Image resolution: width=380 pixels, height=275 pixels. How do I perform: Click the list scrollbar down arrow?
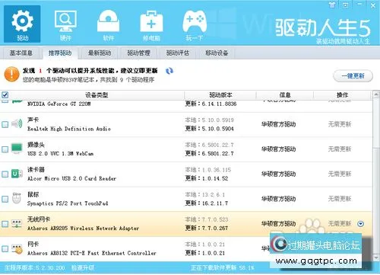(376, 258)
